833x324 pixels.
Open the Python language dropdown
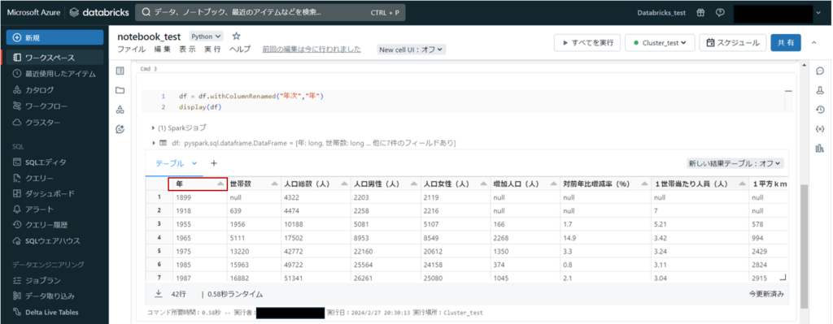pyautogui.click(x=207, y=37)
